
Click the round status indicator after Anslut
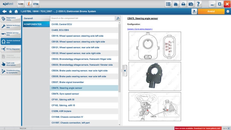coord(228,11)
